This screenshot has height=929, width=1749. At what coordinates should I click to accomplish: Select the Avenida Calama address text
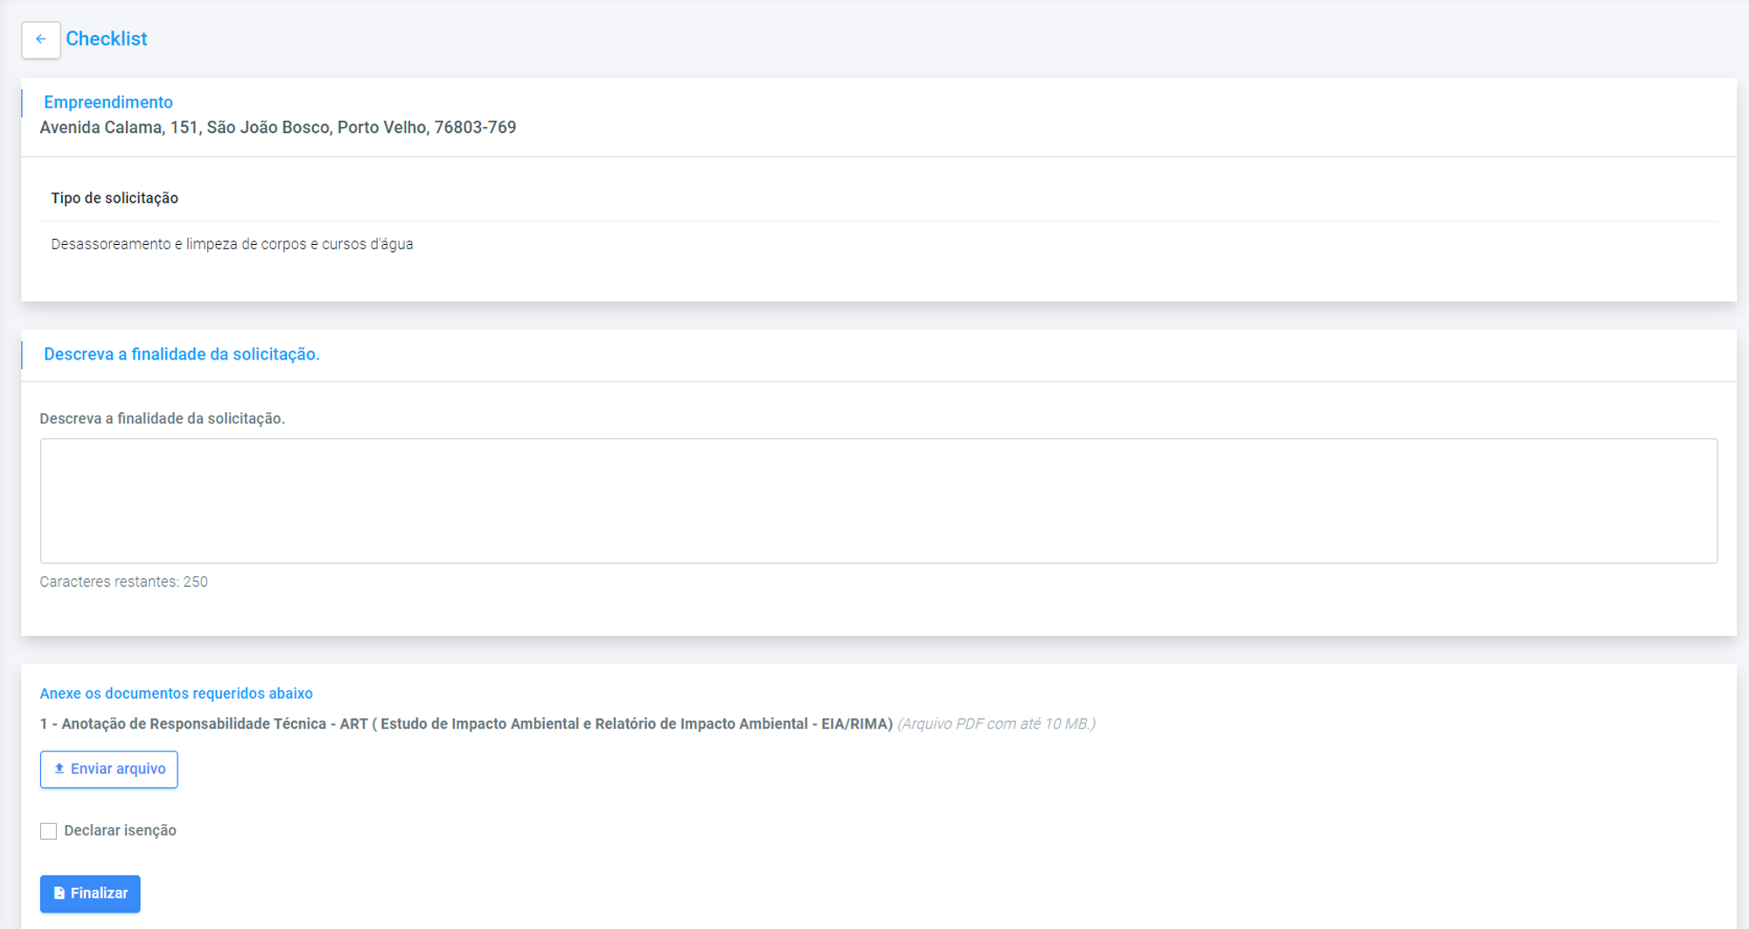(278, 128)
